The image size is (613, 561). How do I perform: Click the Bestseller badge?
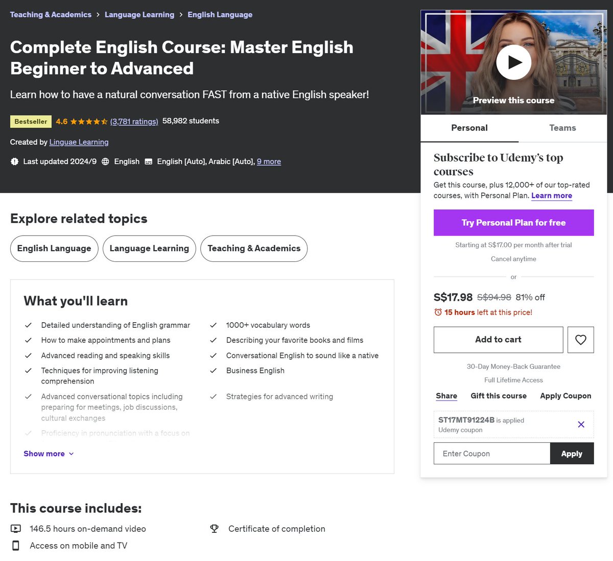31,122
